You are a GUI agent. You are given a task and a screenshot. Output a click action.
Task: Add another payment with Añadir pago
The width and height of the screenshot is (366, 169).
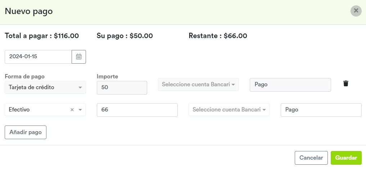point(26,132)
